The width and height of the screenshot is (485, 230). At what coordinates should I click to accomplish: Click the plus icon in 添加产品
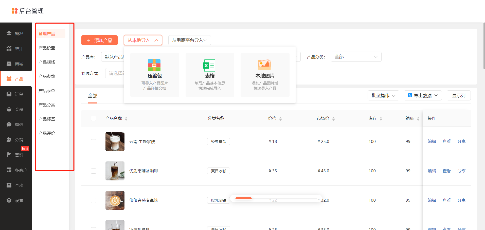click(x=88, y=40)
